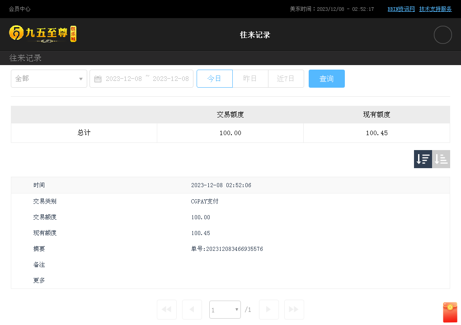Open the red envelope bonus icon
This screenshot has width=461, height=325.
(x=450, y=312)
